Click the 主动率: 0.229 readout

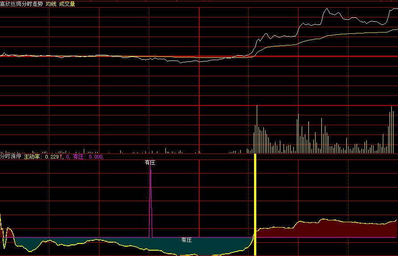pos(43,157)
